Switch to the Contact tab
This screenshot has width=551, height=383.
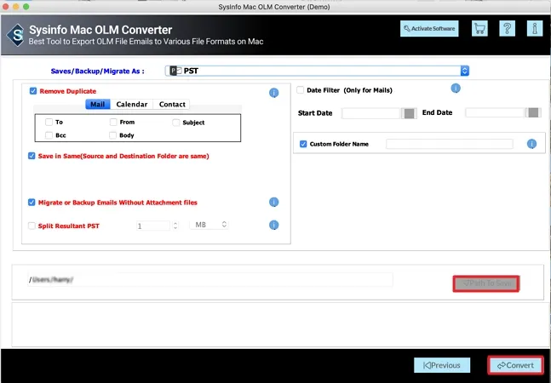pyautogui.click(x=172, y=105)
